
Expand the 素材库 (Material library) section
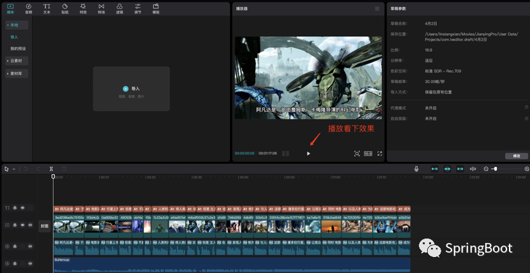[17, 73]
